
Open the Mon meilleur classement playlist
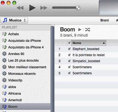pos(27,67)
